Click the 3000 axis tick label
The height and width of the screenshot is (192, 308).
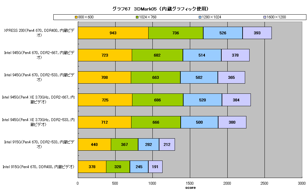(x=302, y=183)
